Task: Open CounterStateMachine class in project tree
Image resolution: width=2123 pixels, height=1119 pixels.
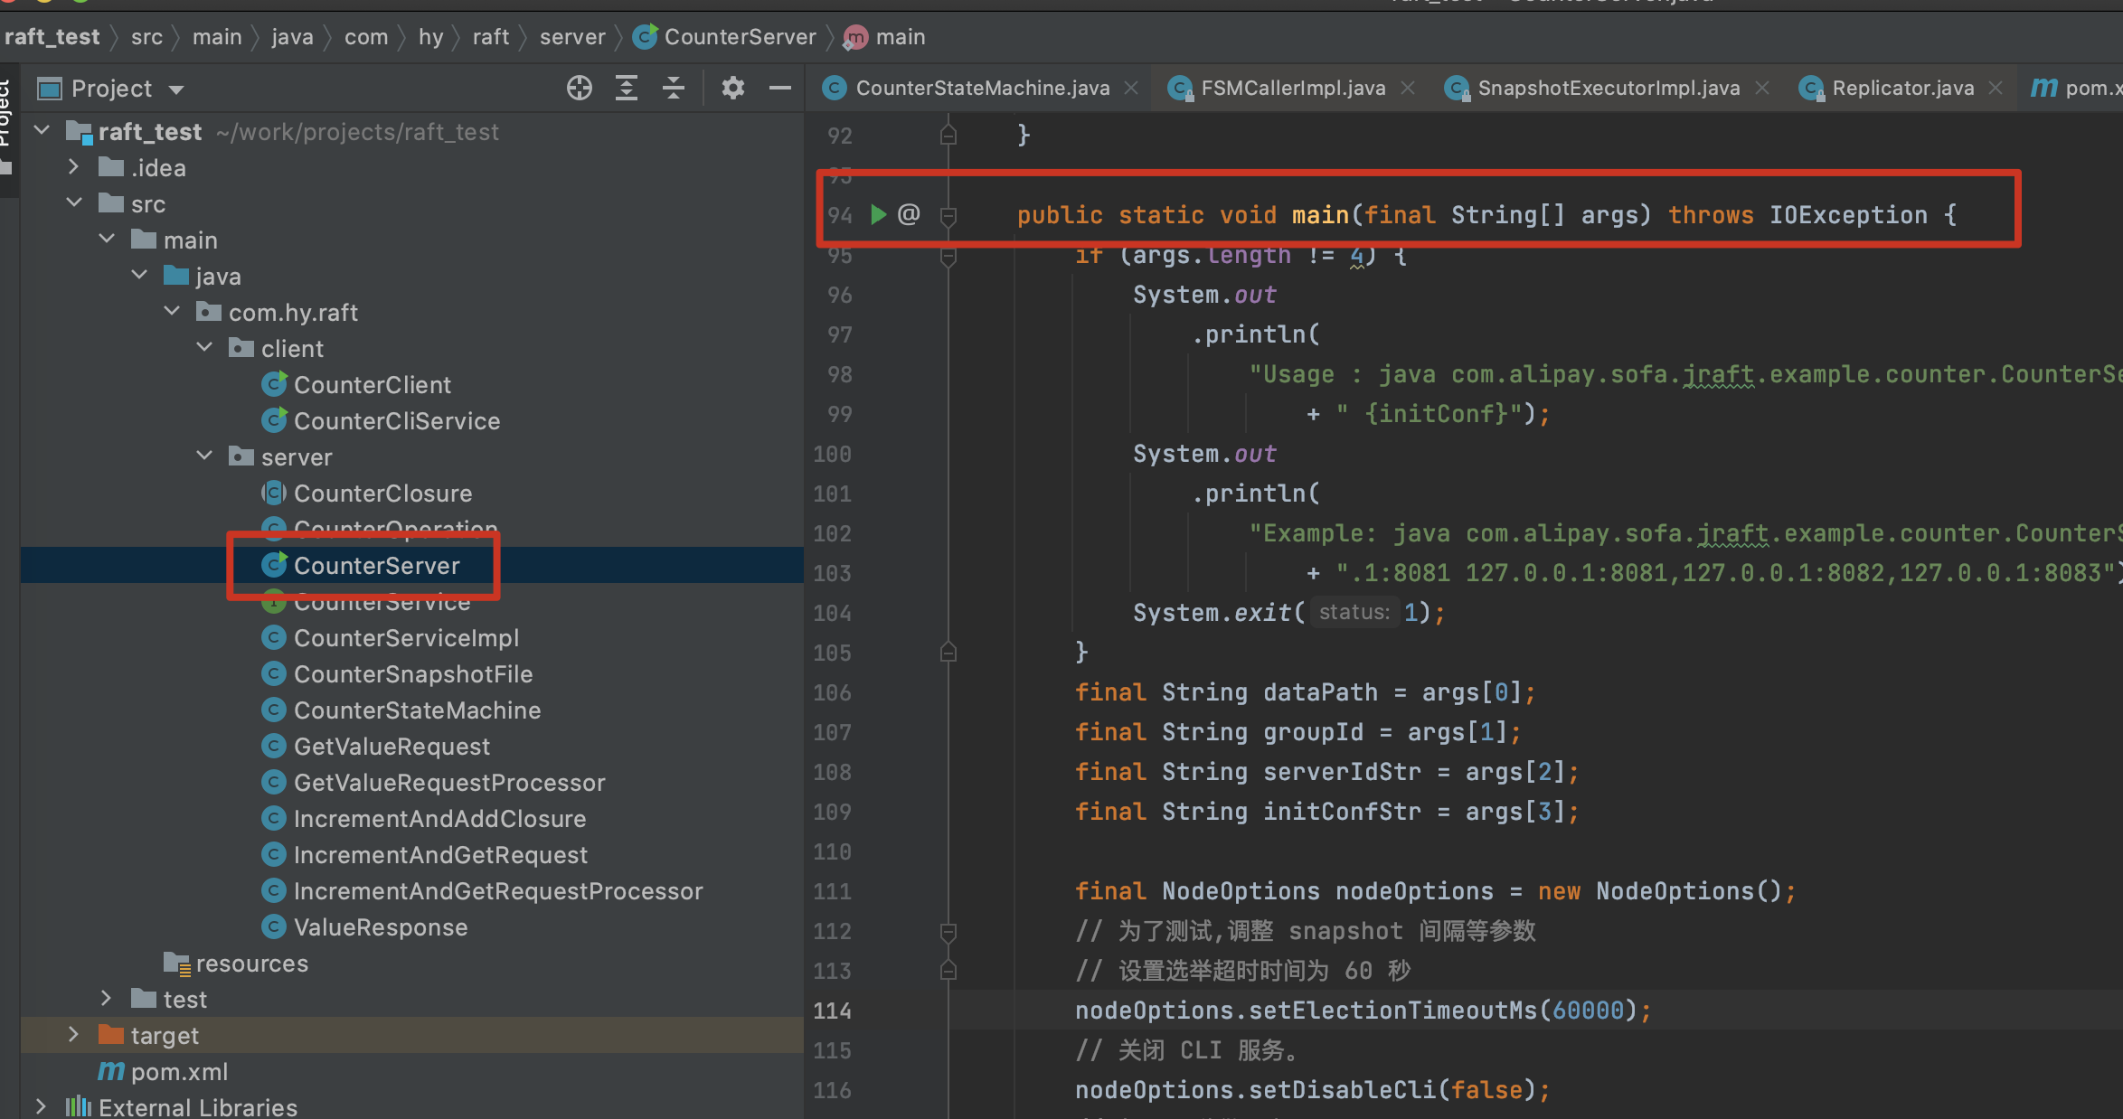Action: 417,710
